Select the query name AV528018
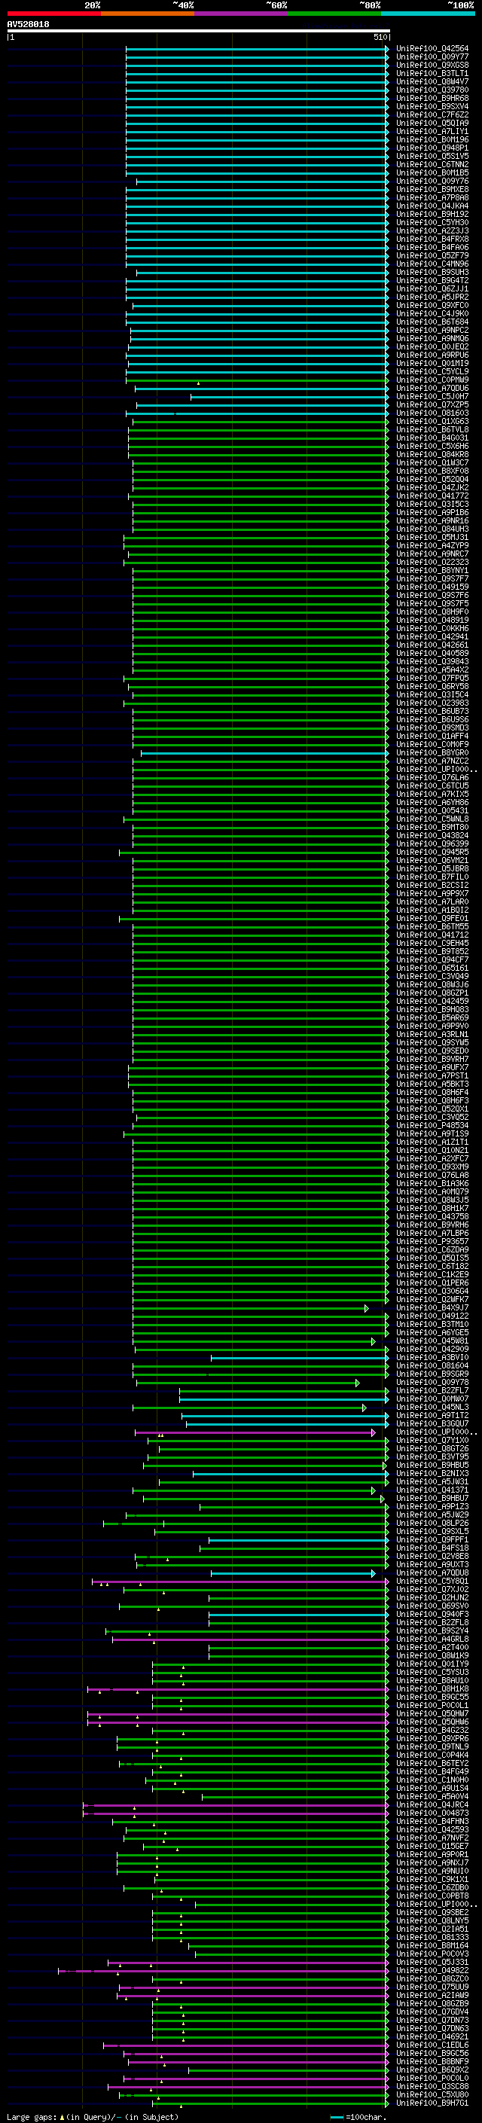 (x=28, y=25)
